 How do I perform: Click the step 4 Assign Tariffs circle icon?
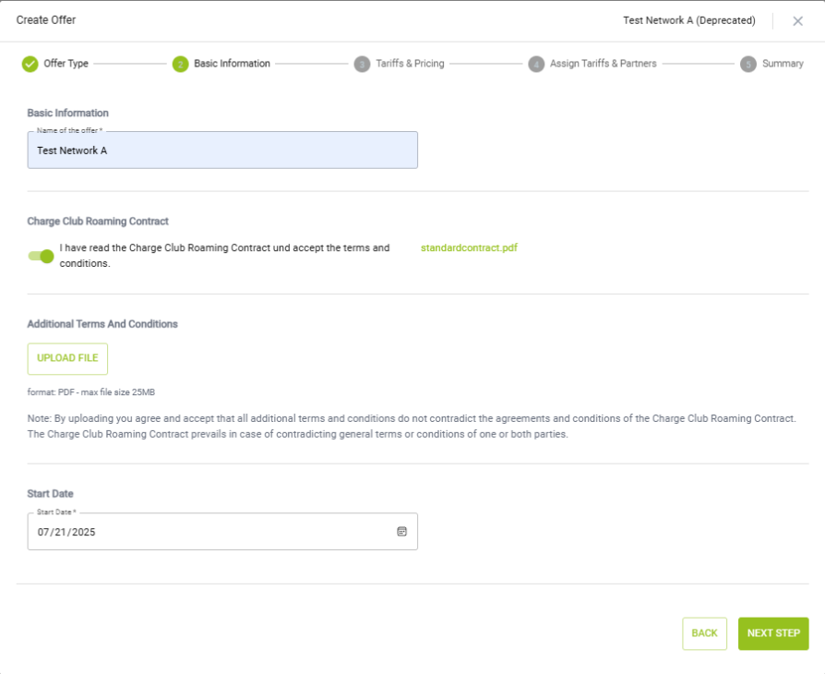536,65
